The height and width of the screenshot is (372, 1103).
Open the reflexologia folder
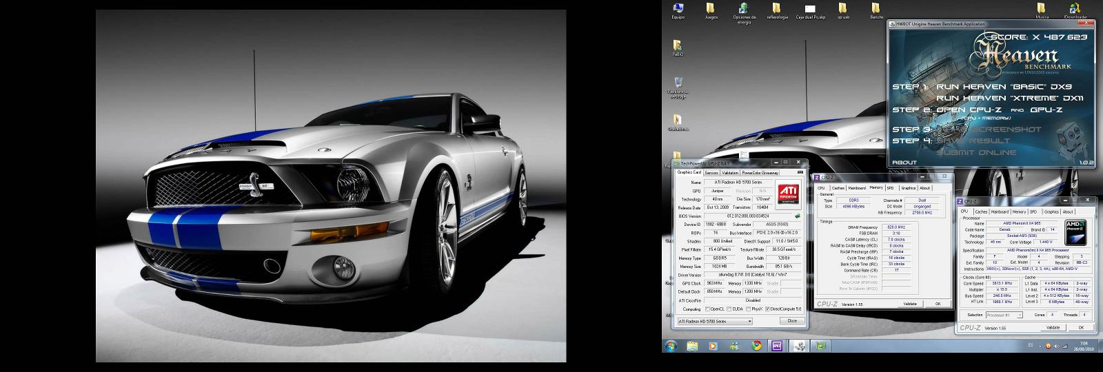pos(777,10)
